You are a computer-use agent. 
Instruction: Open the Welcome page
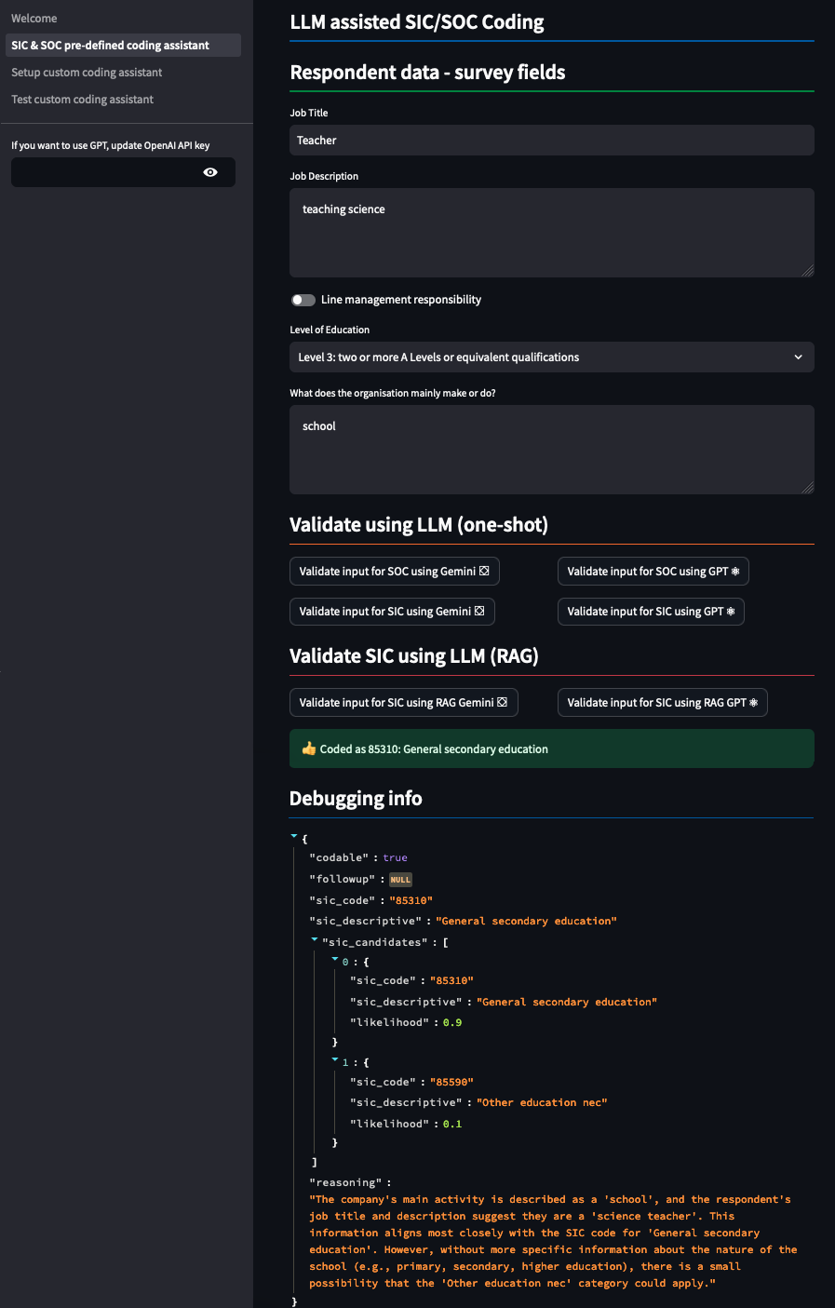[34, 19]
